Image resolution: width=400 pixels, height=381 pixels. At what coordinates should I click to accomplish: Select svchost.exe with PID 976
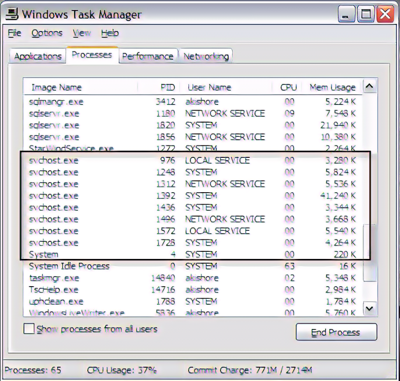(192, 160)
